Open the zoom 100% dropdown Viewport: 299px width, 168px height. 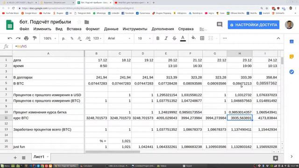[50, 38]
